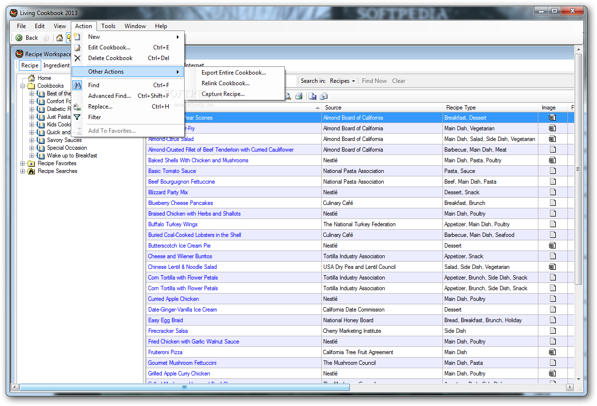Open the Almond-Citrus Salad recipe link

pyautogui.click(x=171, y=139)
